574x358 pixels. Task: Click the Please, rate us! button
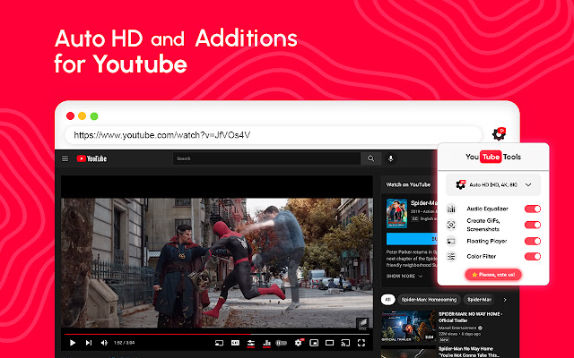click(491, 274)
